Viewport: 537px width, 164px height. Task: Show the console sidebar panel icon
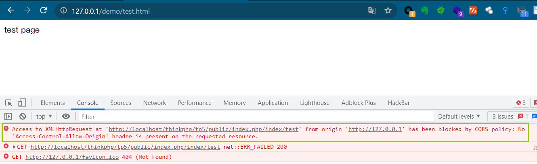point(8,117)
